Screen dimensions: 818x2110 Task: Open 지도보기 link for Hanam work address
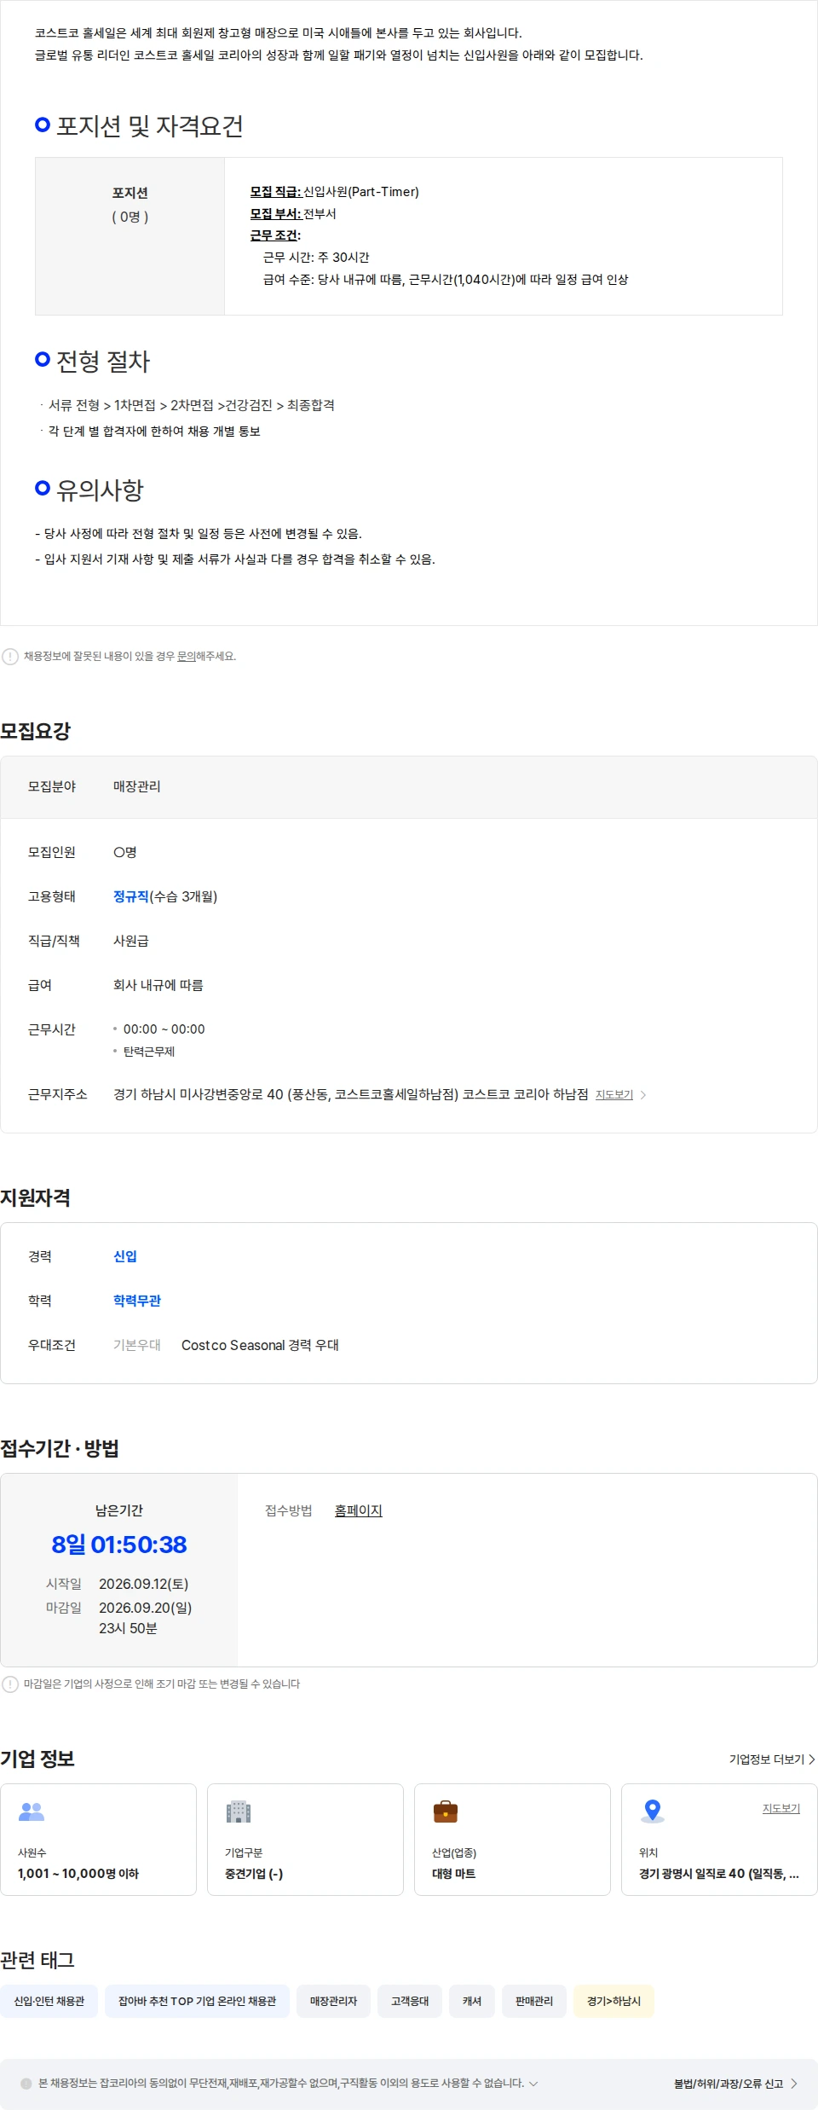click(614, 1095)
